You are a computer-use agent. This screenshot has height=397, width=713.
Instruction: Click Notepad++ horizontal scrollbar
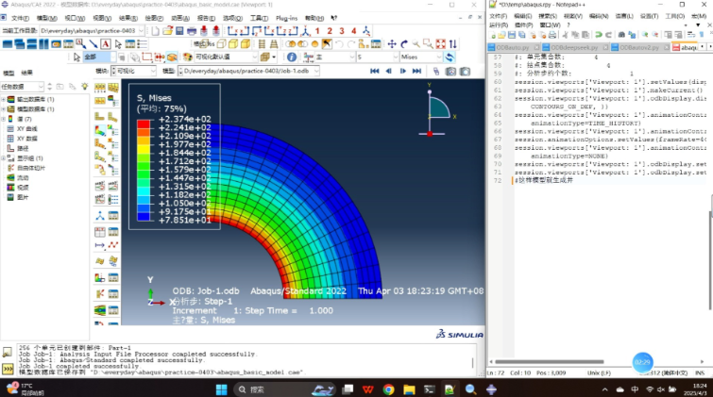point(550,362)
